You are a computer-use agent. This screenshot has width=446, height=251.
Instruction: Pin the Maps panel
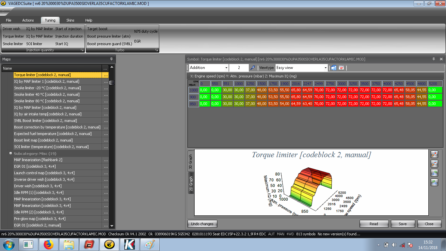click(x=111, y=59)
